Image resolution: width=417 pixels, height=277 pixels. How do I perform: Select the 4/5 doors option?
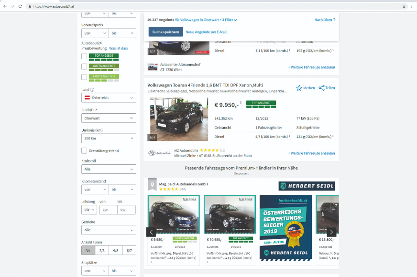coord(115,250)
